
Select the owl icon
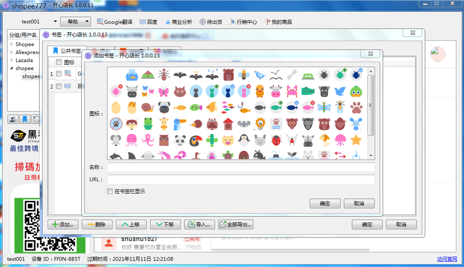(x=164, y=140)
